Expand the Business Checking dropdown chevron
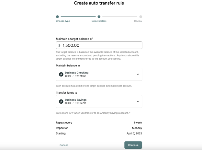 (x=138, y=74)
